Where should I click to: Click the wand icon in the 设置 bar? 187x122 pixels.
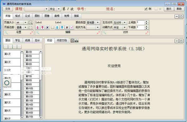coord(6,33)
